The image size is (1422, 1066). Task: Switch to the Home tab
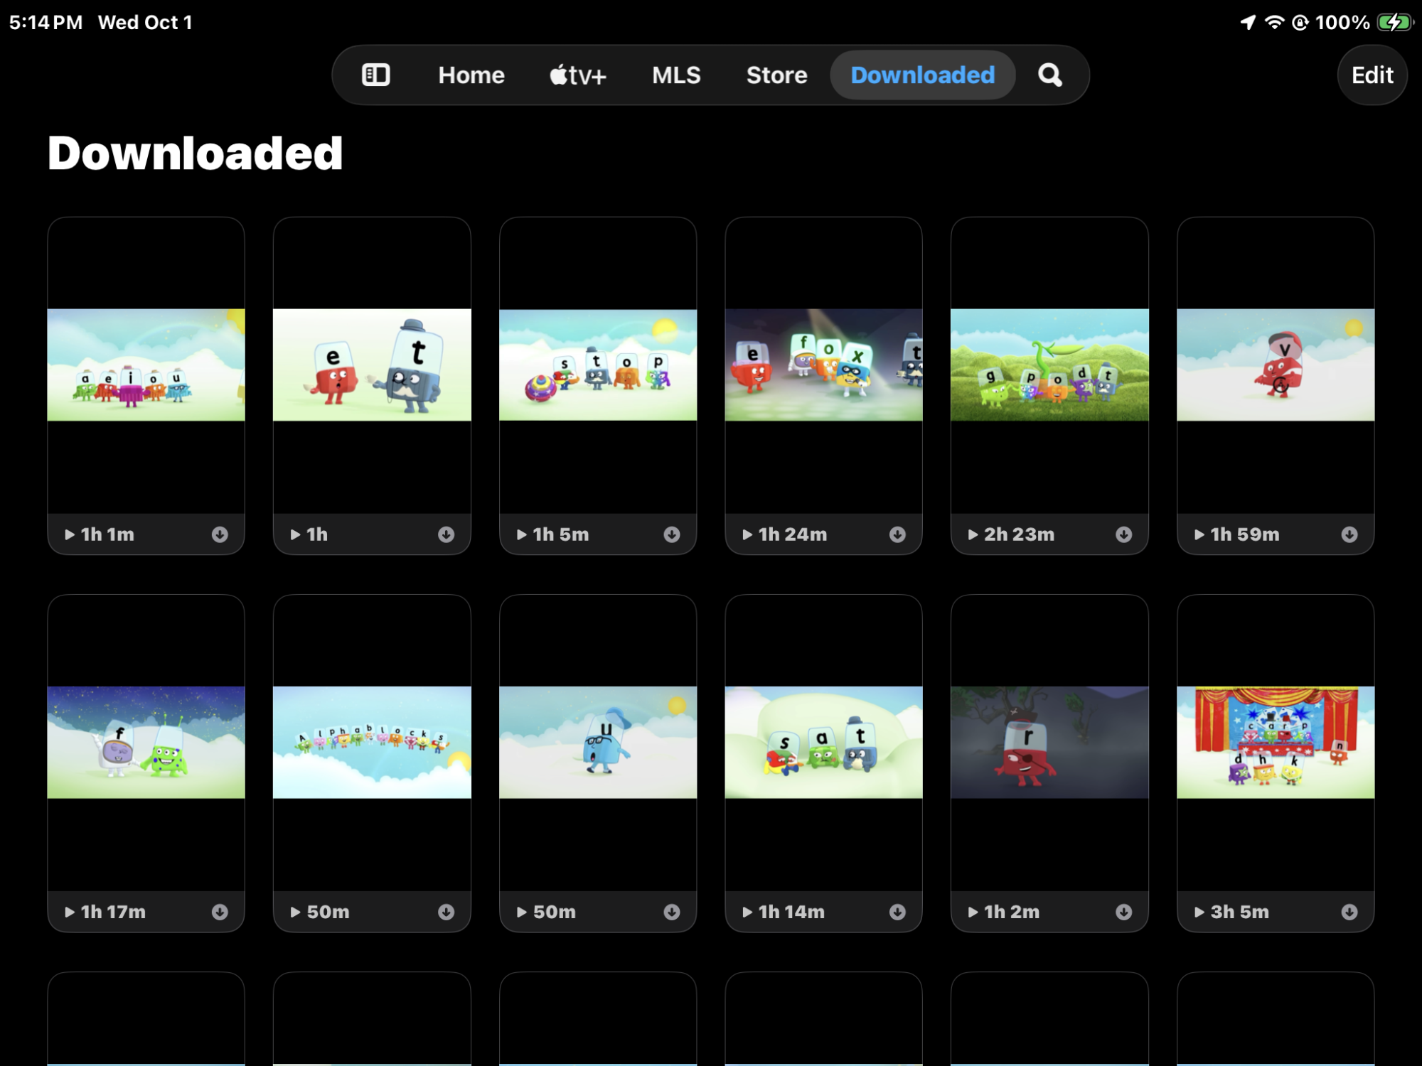[471, 75]
